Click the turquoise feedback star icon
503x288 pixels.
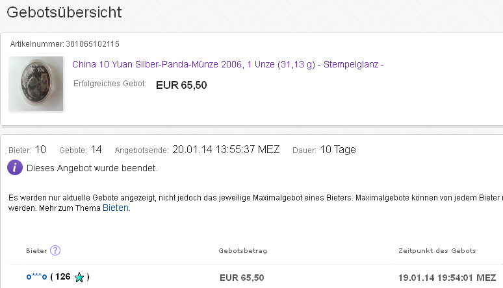point(79,278)
